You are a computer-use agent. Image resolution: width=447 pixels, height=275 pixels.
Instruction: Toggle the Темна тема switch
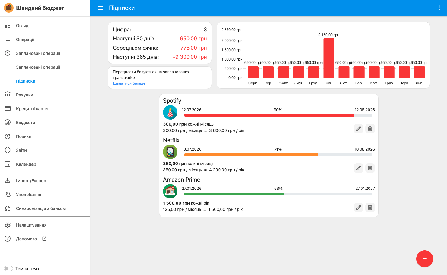pyautogui.click(x=8, y=269)
